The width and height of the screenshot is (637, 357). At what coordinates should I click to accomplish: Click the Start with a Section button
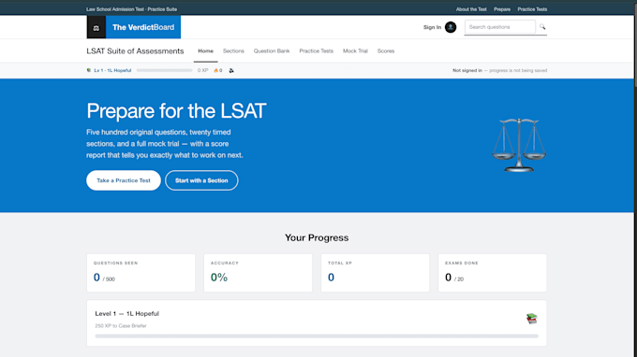point(201,180)
